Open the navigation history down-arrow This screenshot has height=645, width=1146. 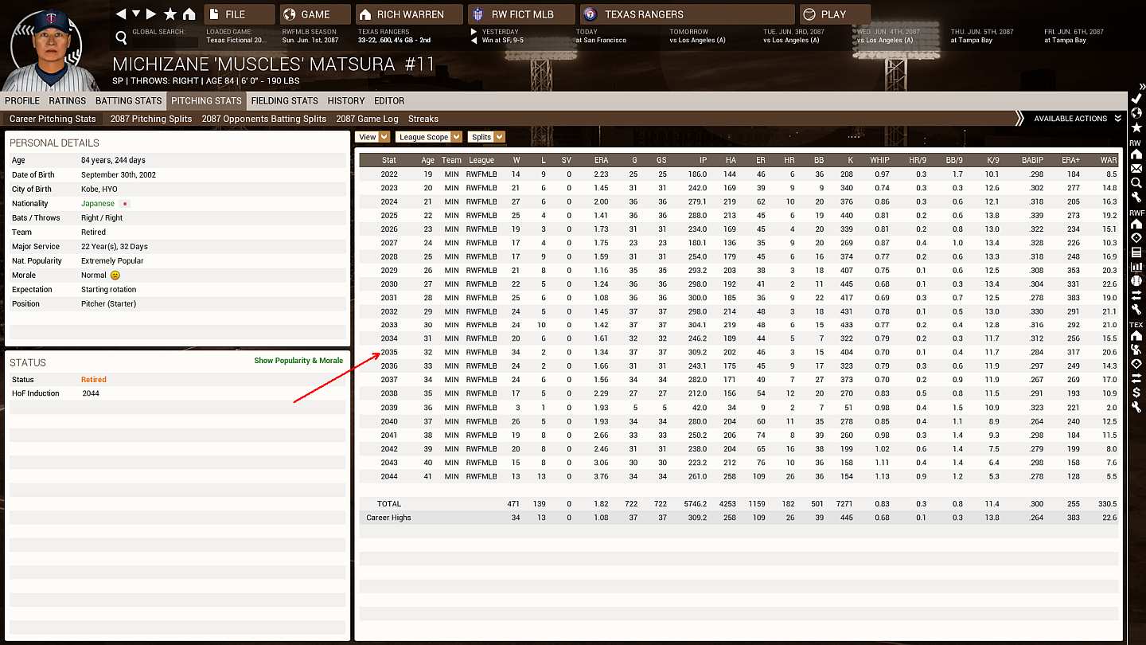coord(136,14)
